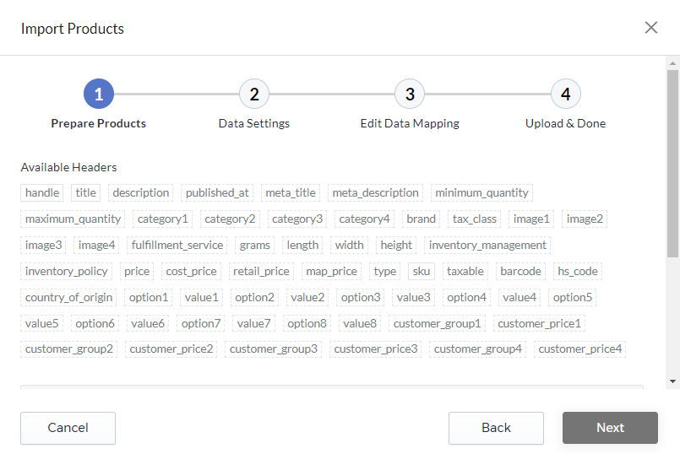The height and width of the screenshot is (454, 680).
Task: Click the vertical scrollbar thumb
Action: pyautogui.click(x=672, y=164)
